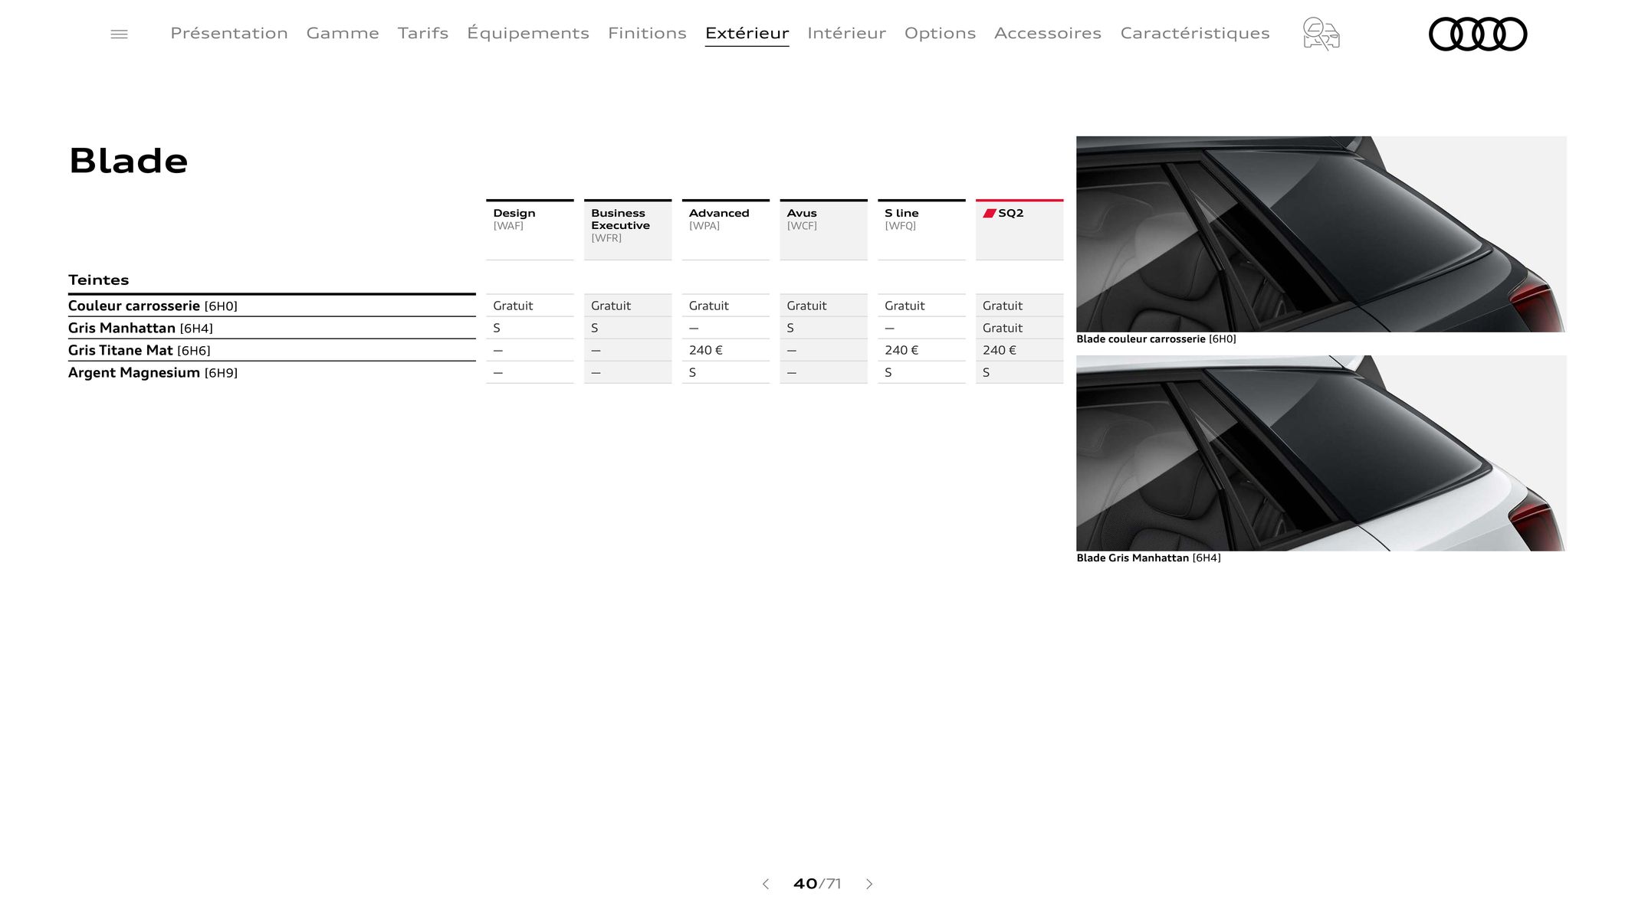Screen dimensions: 1635x919
Task: Click S in Avus Gris Manhattan row
Action: pos(790,328)
